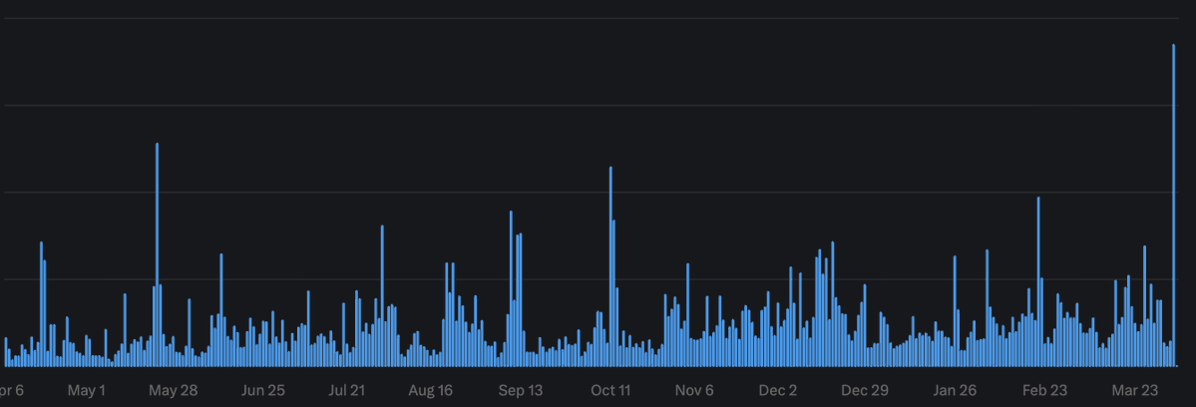Click the Jan 26 axis label

[955, 391]
